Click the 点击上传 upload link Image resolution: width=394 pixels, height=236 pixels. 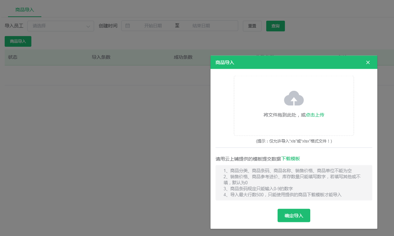315,114
